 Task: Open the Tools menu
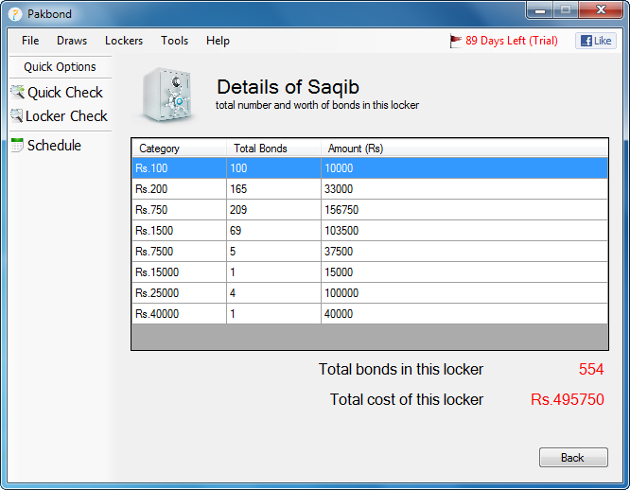[174, 41]
